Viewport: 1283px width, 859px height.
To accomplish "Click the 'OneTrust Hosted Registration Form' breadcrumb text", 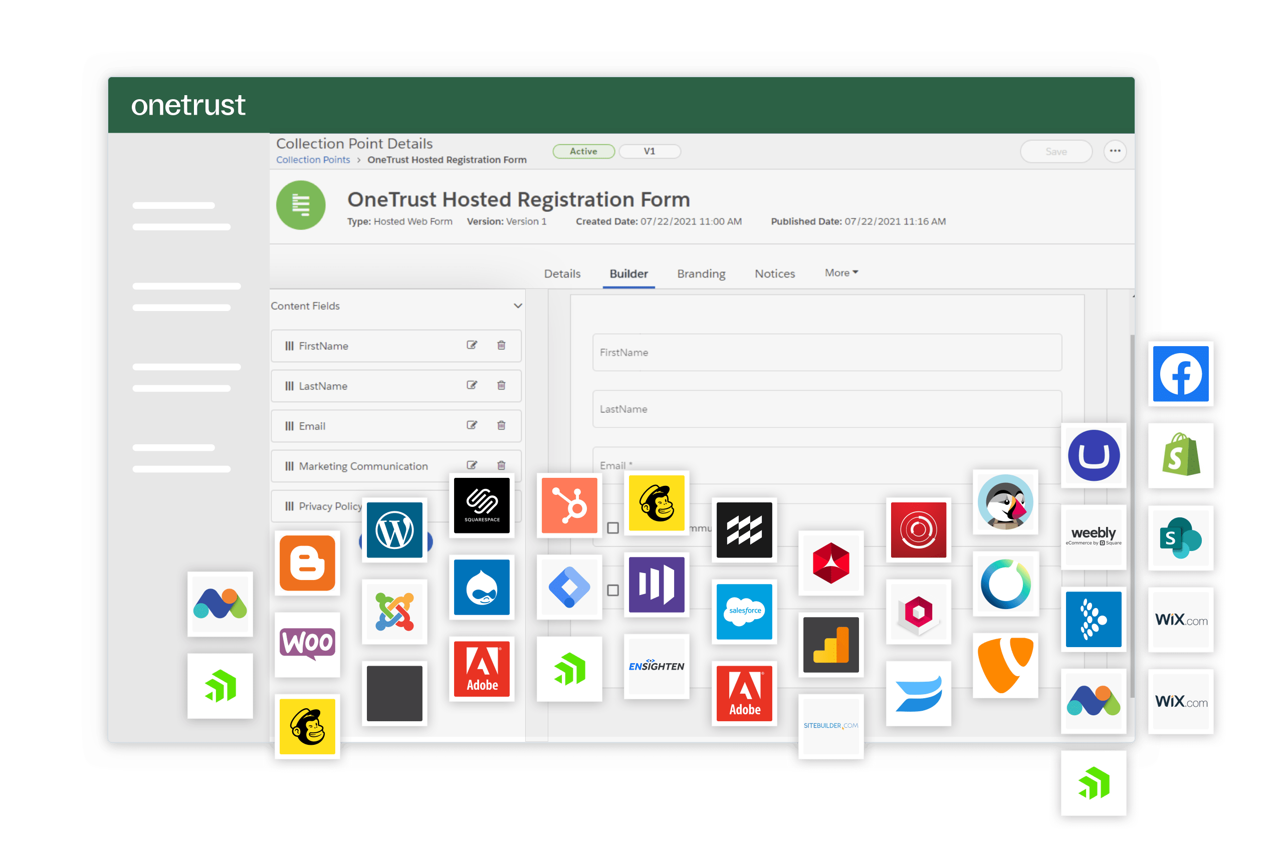I will click(446, 159).
